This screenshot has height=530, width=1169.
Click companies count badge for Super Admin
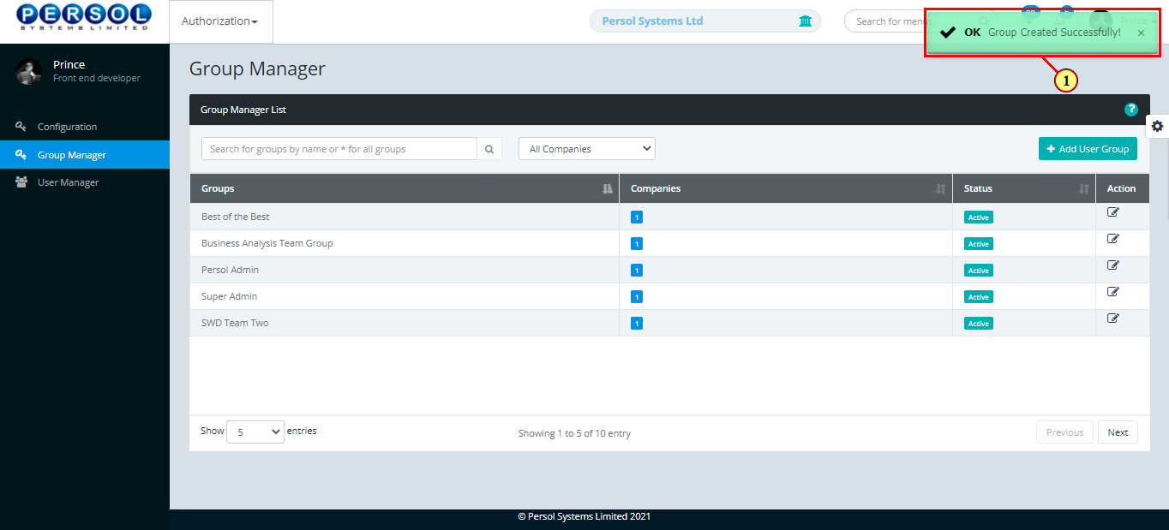point(636,297)
